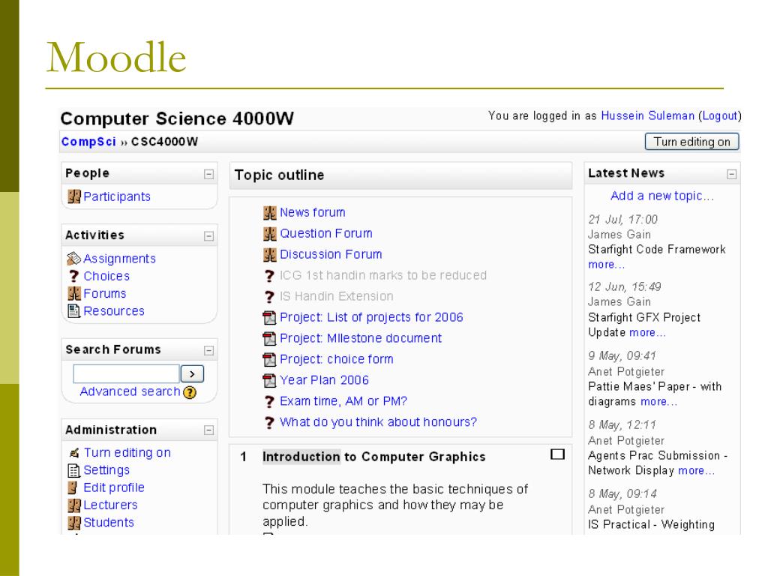Open the Question Forum link
The image size is (768, 576).
click(x=326, y=234)
